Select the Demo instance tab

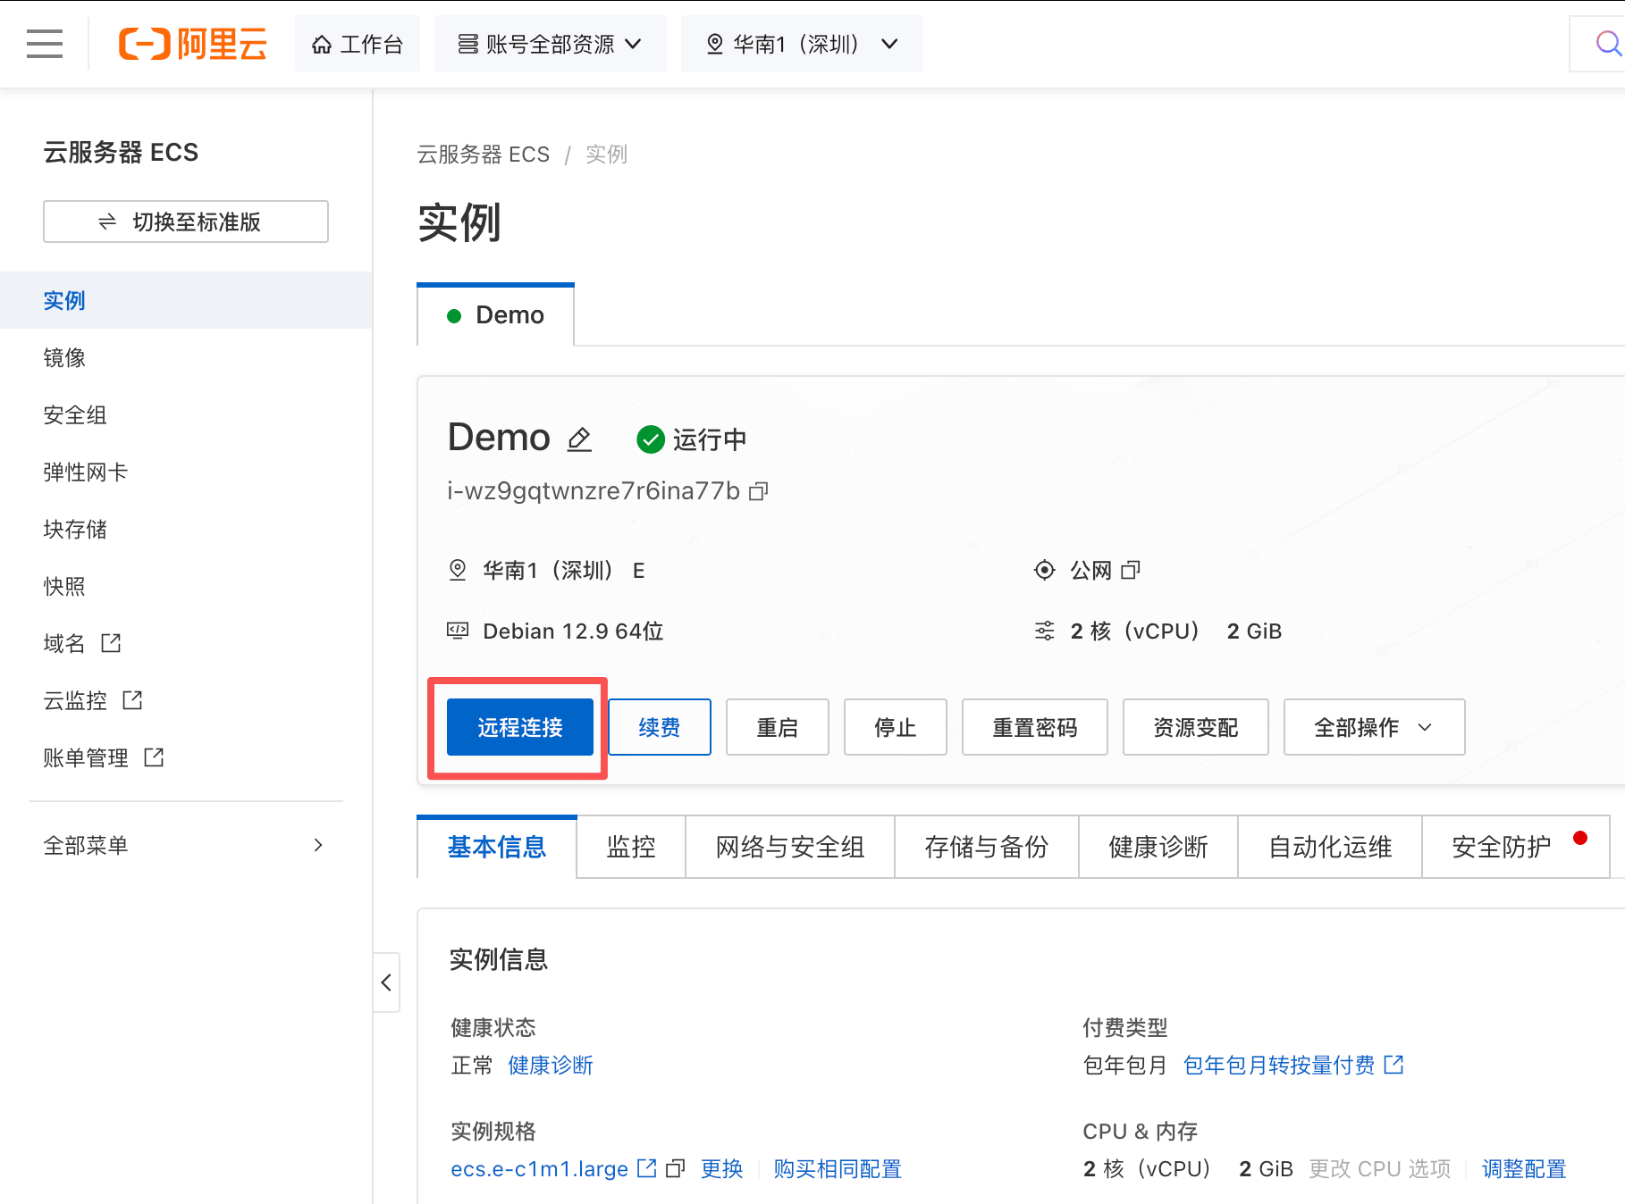coord(495,315)
